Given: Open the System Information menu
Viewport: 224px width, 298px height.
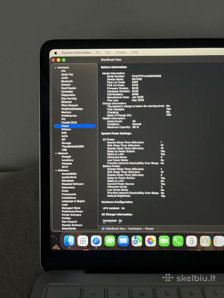Looking at the screenshot, I should pyautogui.click(x=76, y=52).
